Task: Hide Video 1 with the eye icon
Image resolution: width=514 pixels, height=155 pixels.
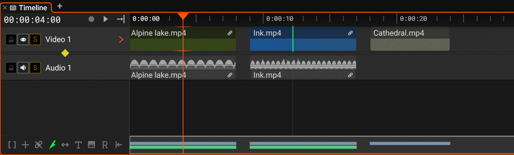Action: click(23, 39)
